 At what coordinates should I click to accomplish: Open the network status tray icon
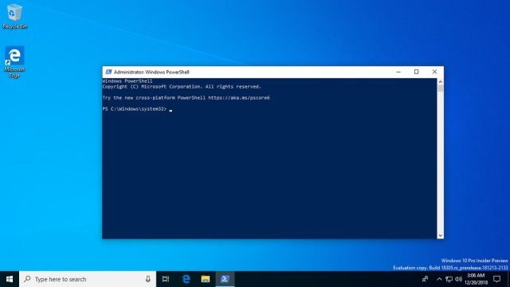[x=449, y=279]
